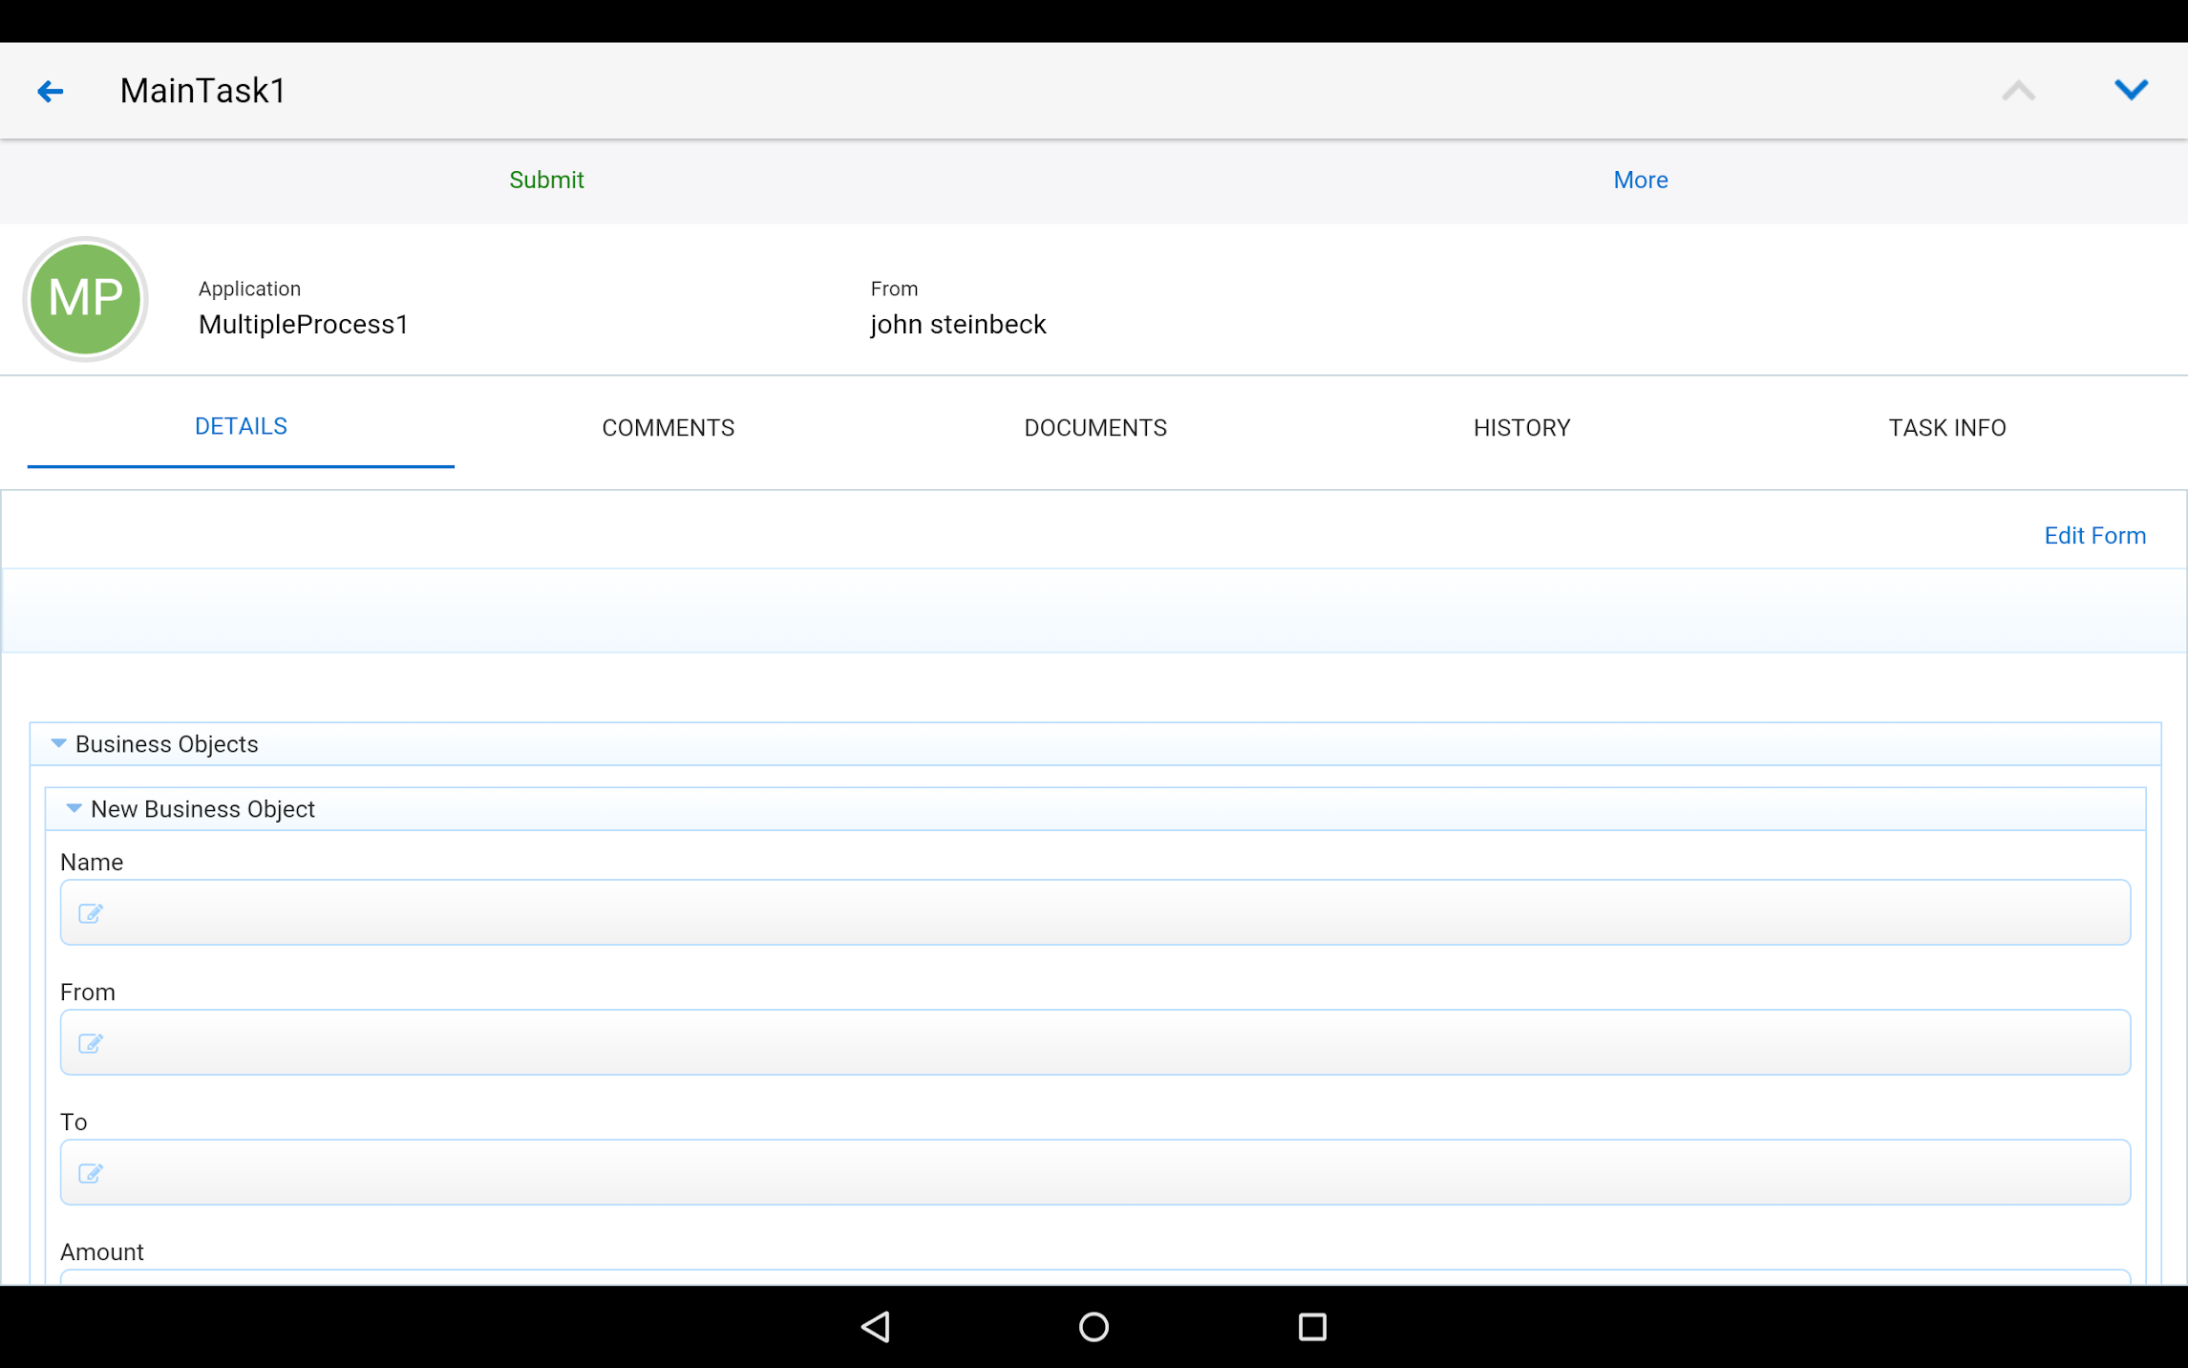Click edit icon in From field
The height and width of the screenshot is (1368, 2188).
91,1043
